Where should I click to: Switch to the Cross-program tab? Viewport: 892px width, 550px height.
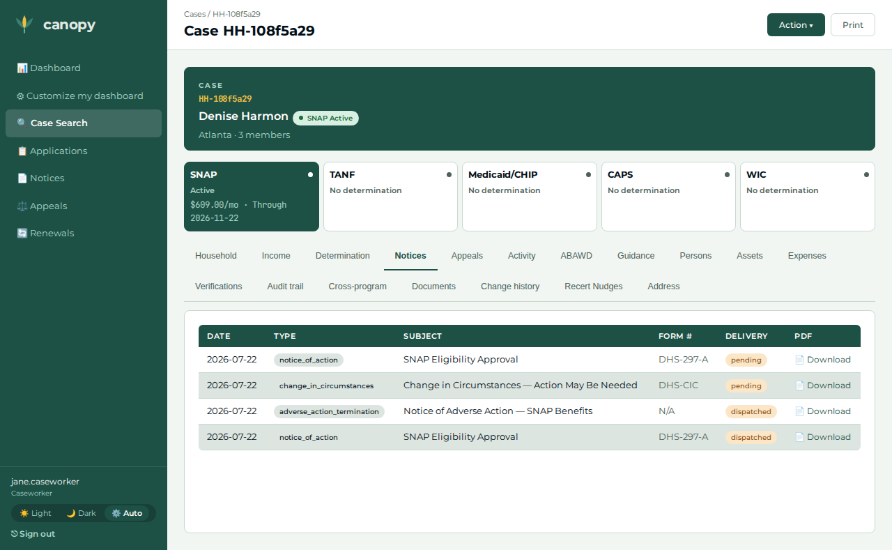pos(357,287)
